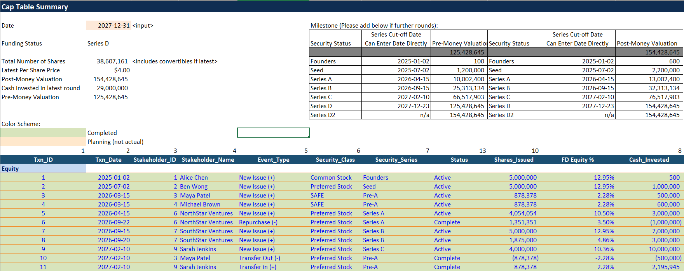This screenshot has height=271, width=684.
Task: Select the -2.28% FD Equity cell
Action: pos(578,258)
